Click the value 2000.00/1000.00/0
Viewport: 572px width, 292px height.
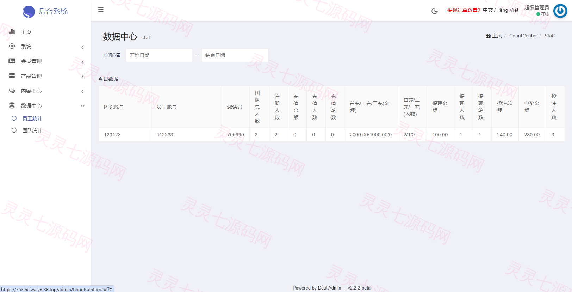pyautogui.click(x=371, y=135)
